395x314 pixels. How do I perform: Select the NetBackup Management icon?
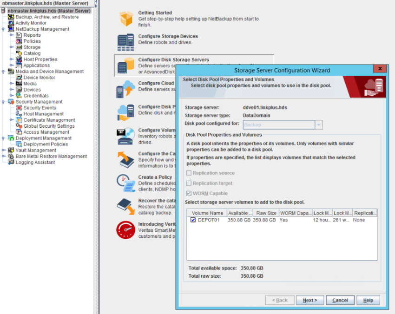pyautogui.click(x=11, y=29)
